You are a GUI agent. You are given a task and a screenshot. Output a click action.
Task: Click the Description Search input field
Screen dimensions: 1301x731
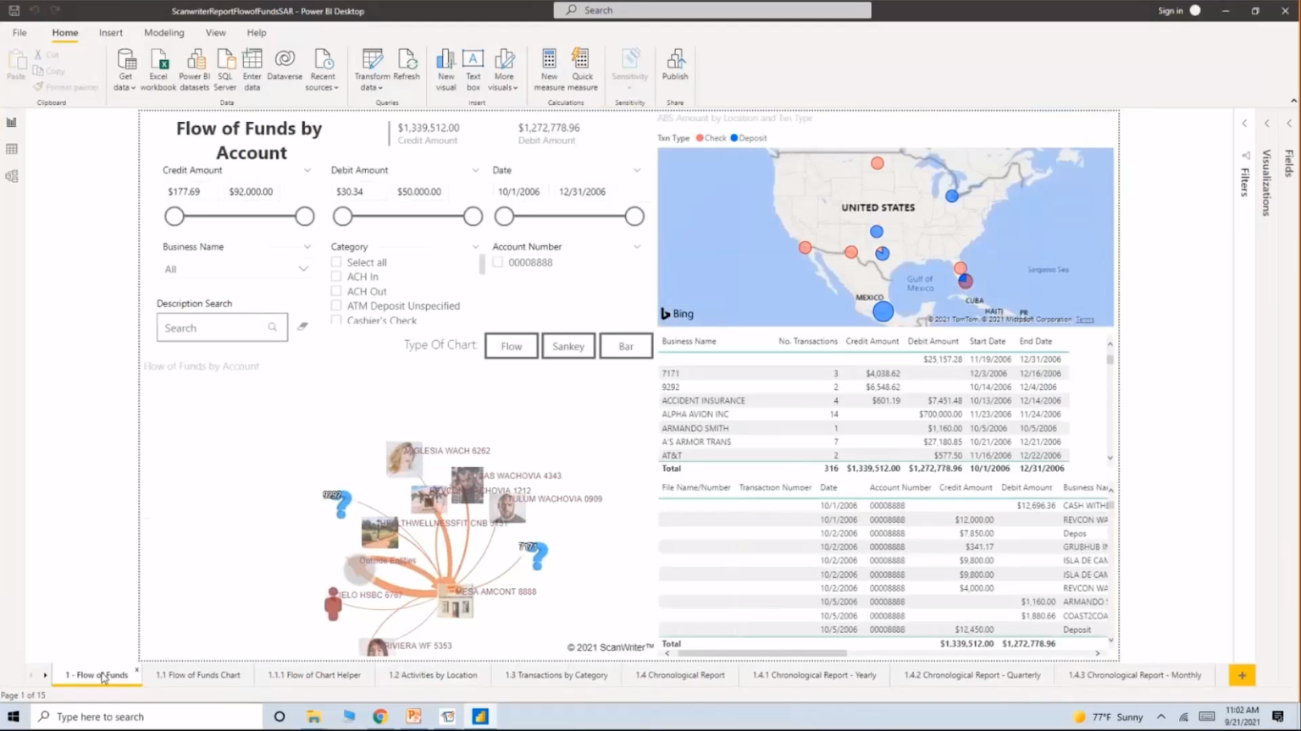pos(222,327)
